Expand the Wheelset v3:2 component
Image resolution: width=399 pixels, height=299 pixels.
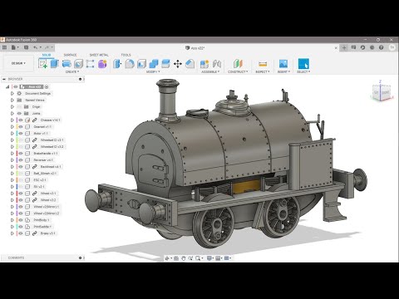(12, 147)
